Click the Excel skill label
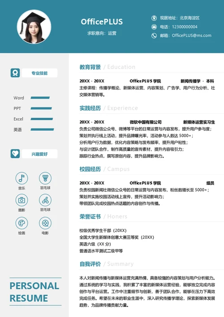Viewport: 224px width, 317px height. (18, 119)
